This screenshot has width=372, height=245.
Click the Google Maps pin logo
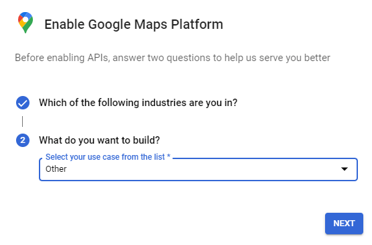pos(25,23)
